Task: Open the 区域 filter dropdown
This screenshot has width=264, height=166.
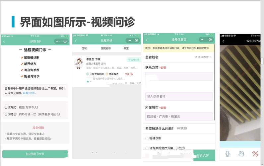Action: (x=84, y=48)
